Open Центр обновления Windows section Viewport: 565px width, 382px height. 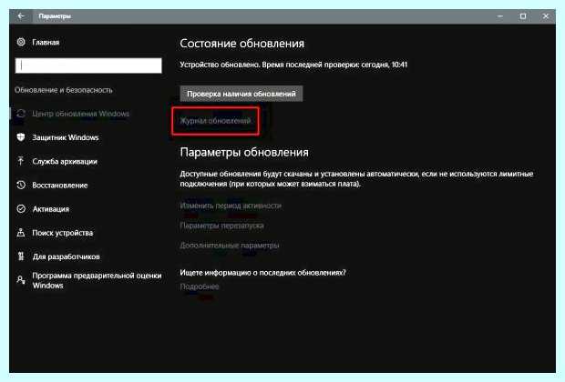[x=81, y=114]
